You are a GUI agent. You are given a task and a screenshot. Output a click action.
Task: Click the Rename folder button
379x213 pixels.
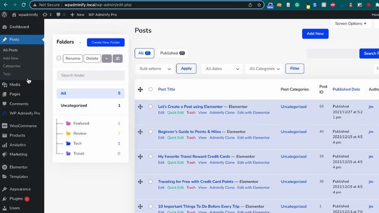click(x=73, y=59)
